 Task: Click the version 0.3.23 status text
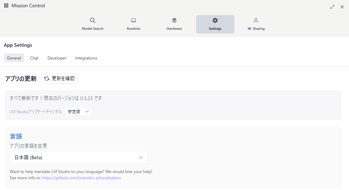tap(56, 98)
